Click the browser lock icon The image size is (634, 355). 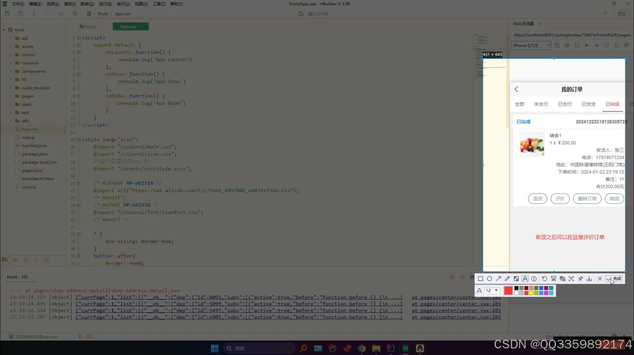click(x=616, y=45)
